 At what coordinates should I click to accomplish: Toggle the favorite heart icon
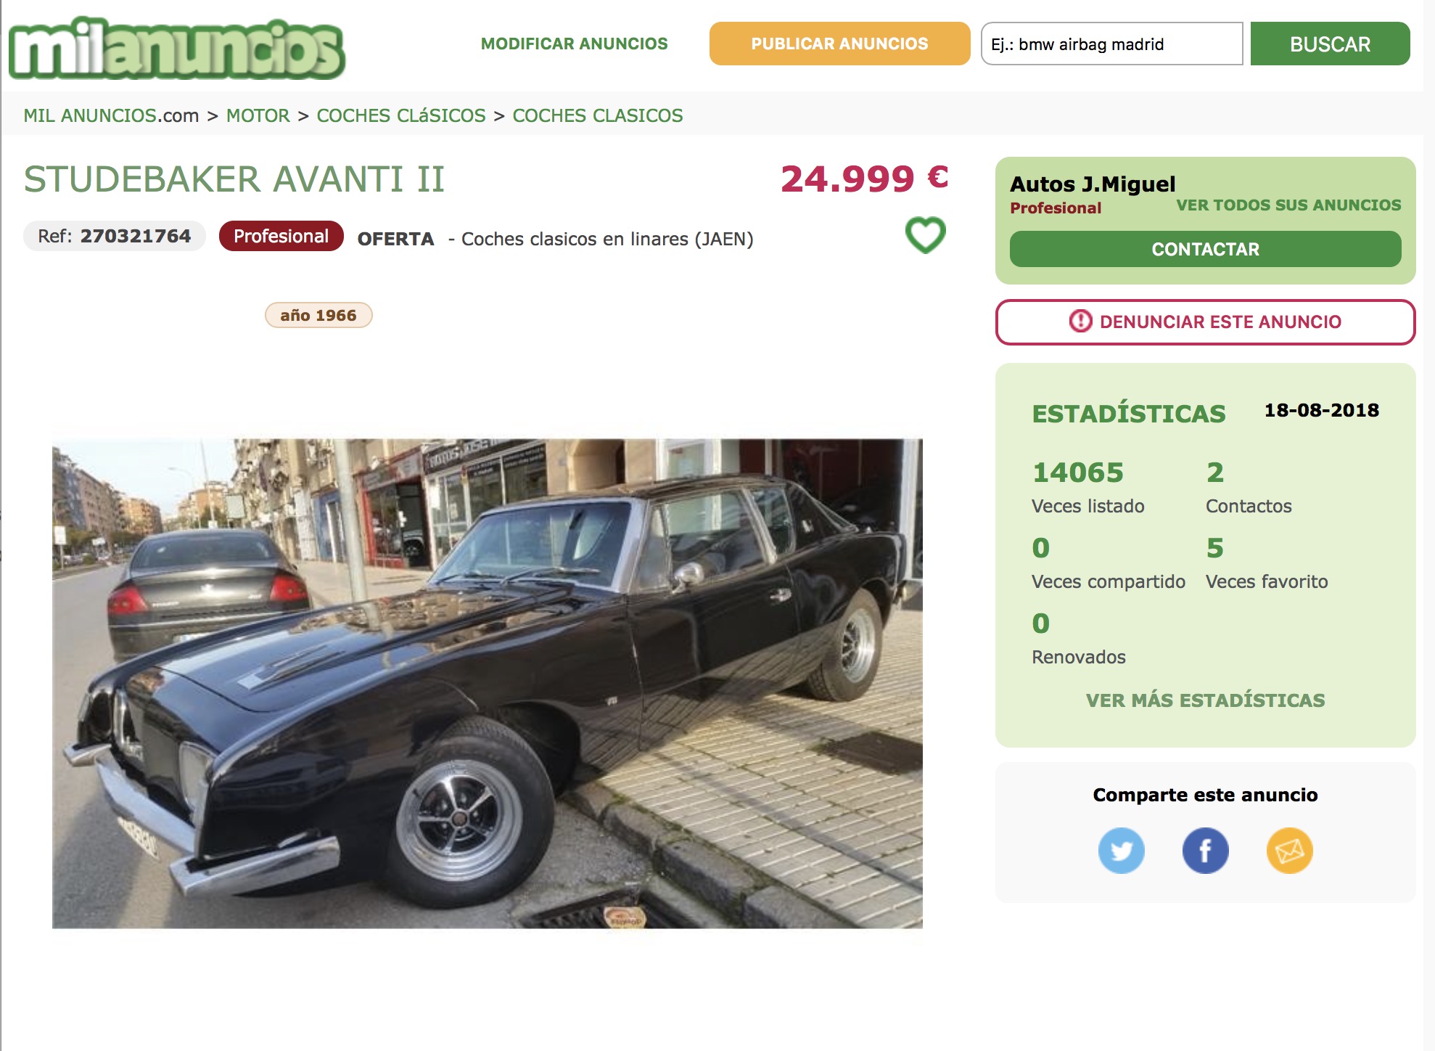point(926,235)
